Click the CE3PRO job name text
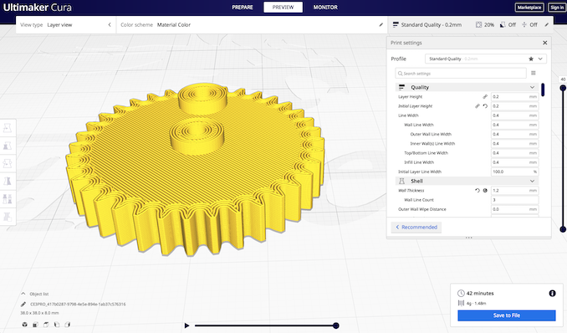The width and height of the screenshot is (567, 333). (78, 305)
